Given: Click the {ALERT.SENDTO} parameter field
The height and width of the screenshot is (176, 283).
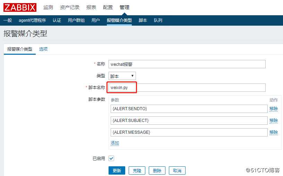Looking at the screenshot, I should tap(189, 109).
